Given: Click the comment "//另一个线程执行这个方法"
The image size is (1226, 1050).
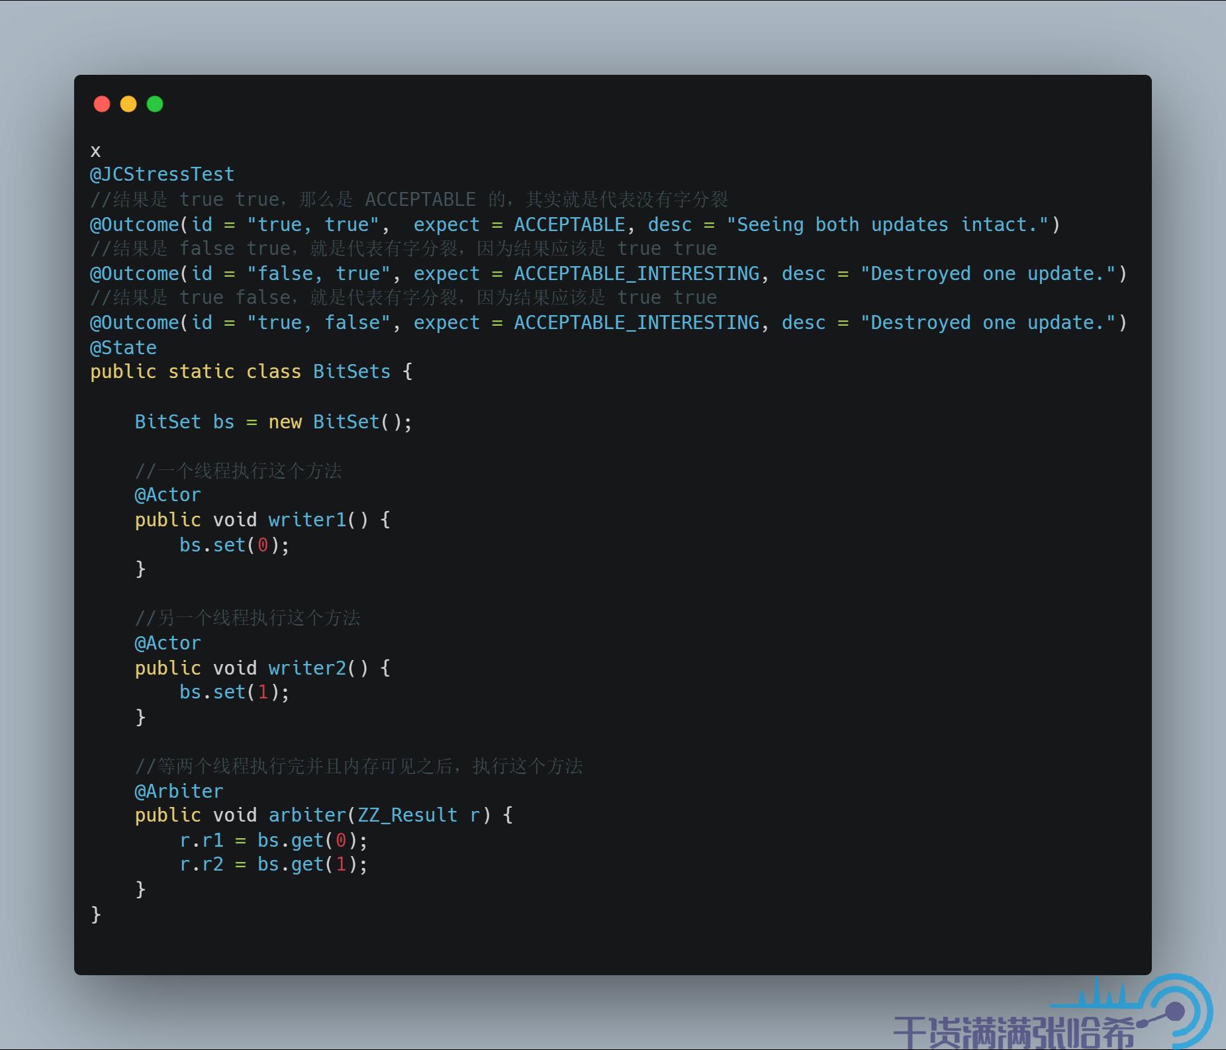Looking at the screenshot, I should (248, 618).
